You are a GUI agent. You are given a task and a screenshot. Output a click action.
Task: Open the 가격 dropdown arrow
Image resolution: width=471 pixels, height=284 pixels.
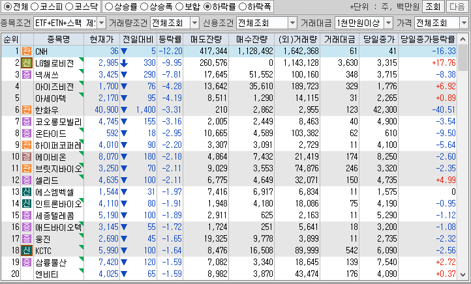[x=464, y=23]
